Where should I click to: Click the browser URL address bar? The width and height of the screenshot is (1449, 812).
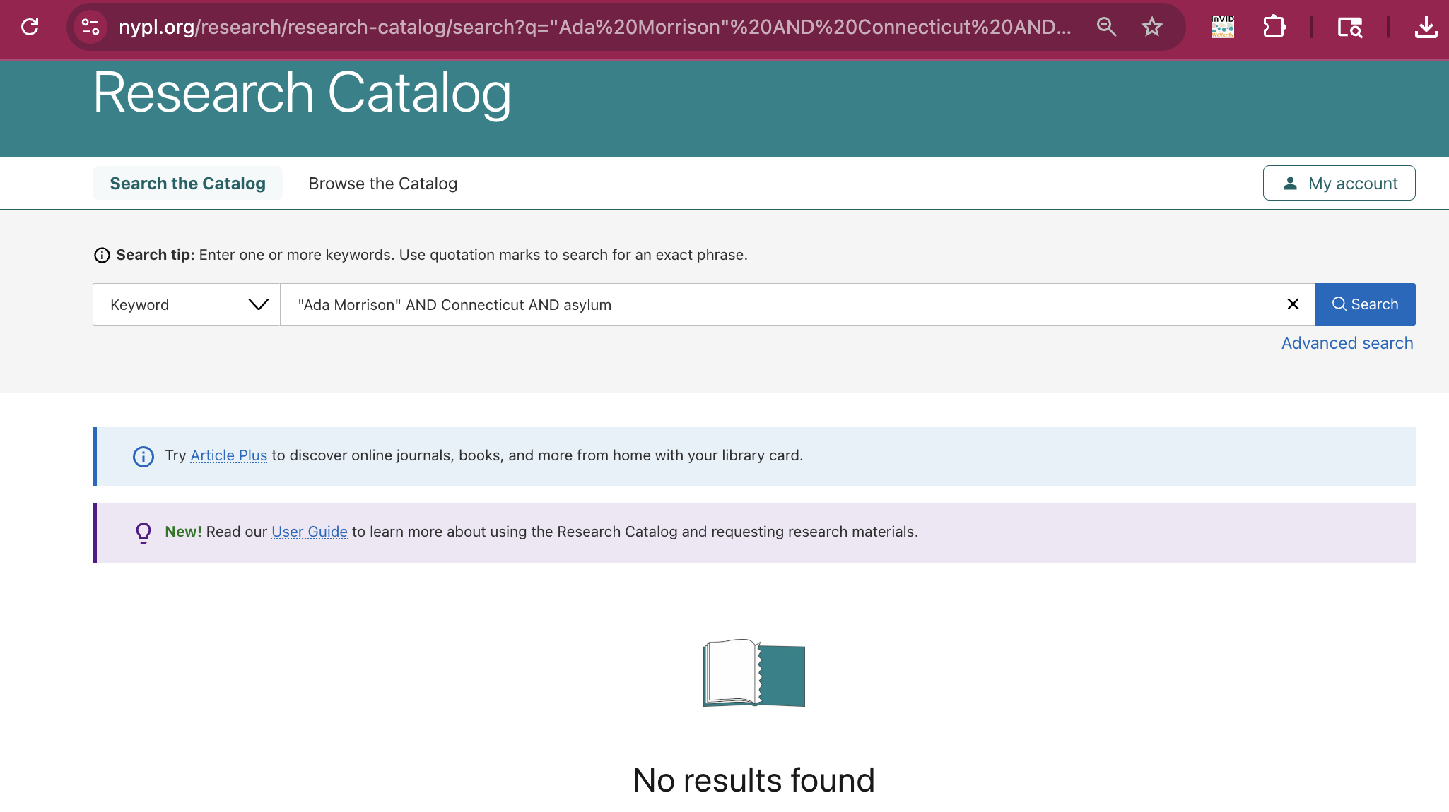click(594, 27)
